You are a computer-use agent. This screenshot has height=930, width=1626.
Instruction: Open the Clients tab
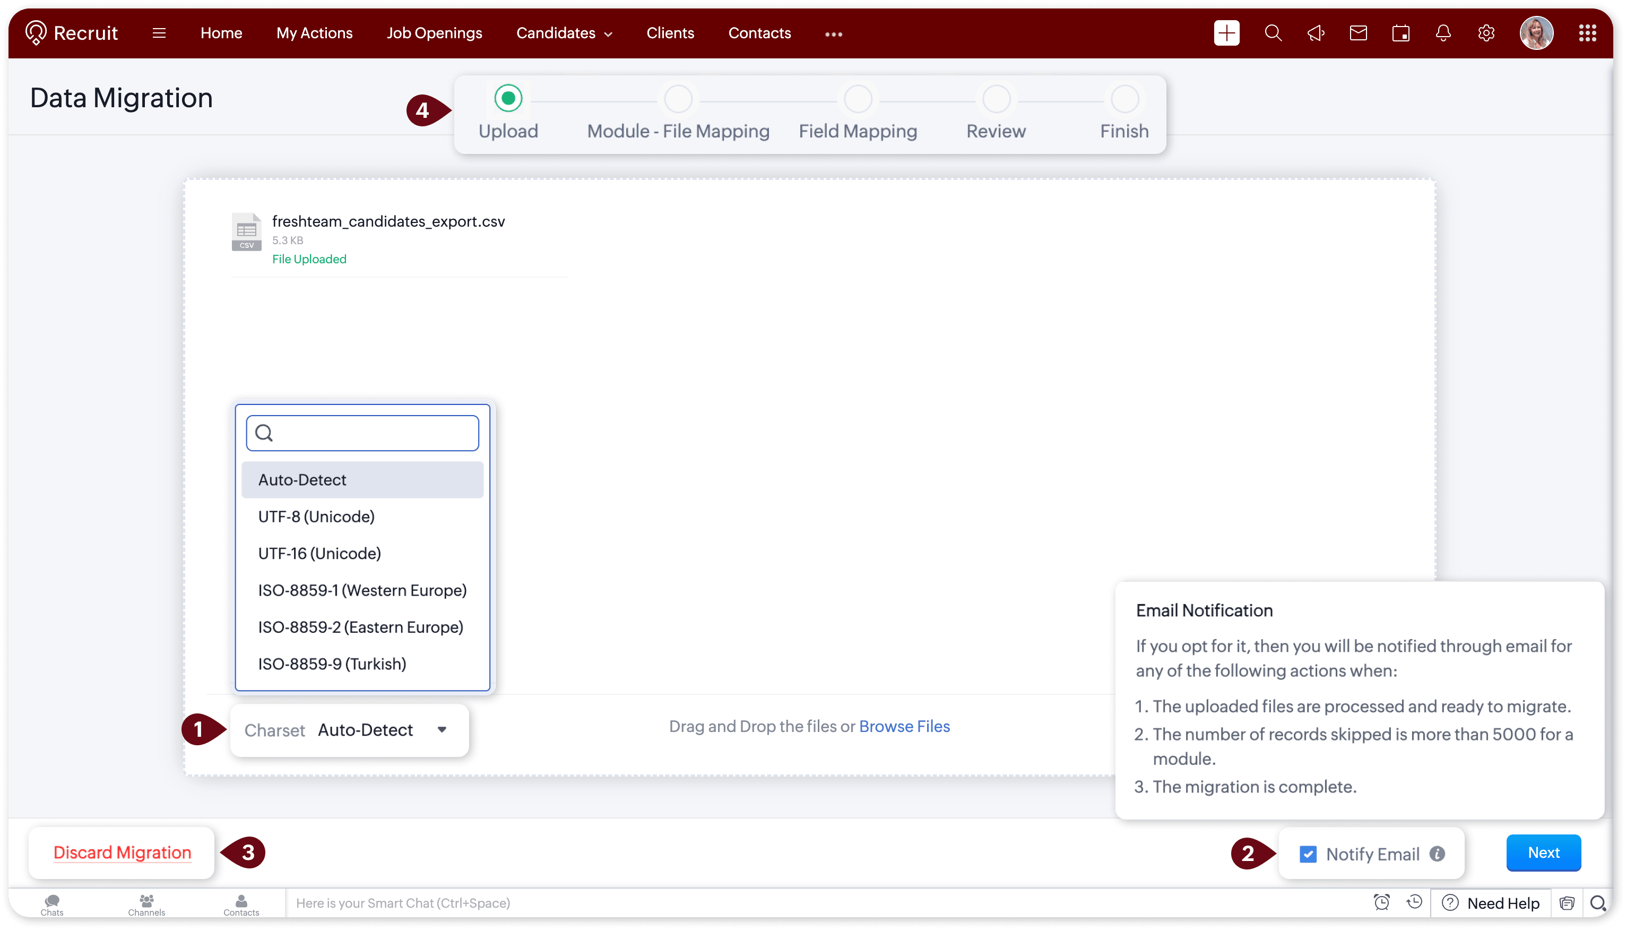[670, 32]
